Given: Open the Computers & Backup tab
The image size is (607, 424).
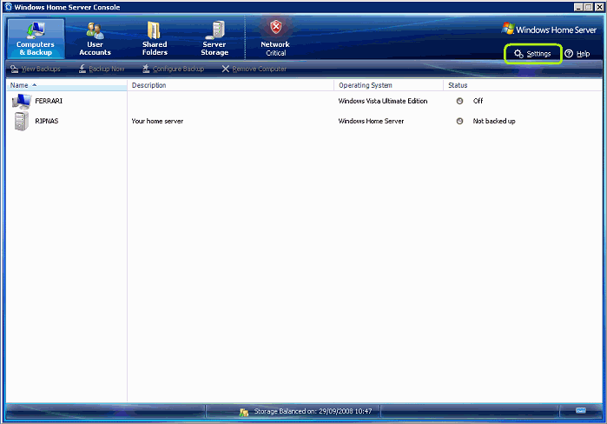Looking at the screenshot, I should pyautogui.click(x=36, y=39).
